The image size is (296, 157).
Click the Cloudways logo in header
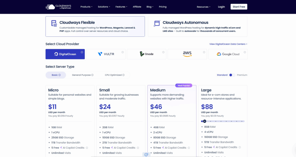58,7
